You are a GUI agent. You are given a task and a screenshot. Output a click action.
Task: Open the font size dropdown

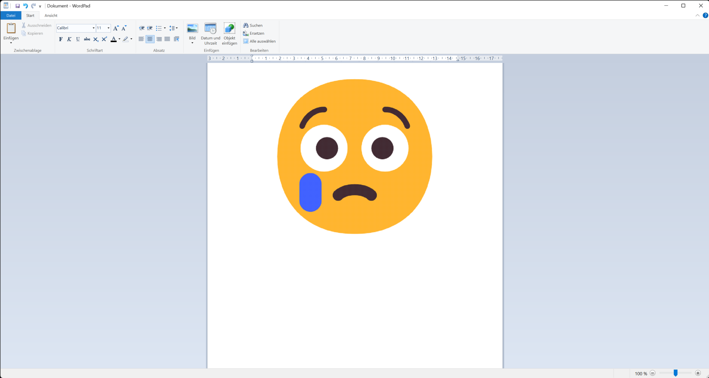coord(108,28)
